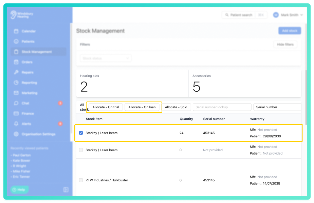
Task: Click the Patient search field
Action: (244, 15)
